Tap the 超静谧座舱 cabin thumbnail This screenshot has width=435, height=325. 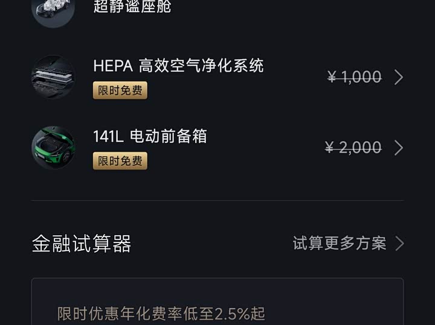tap(53, 9)
